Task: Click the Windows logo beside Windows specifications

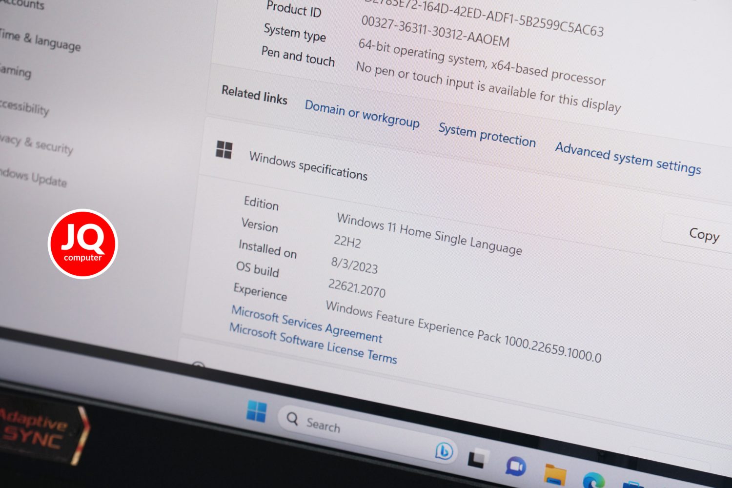Action: click(224, 150)
